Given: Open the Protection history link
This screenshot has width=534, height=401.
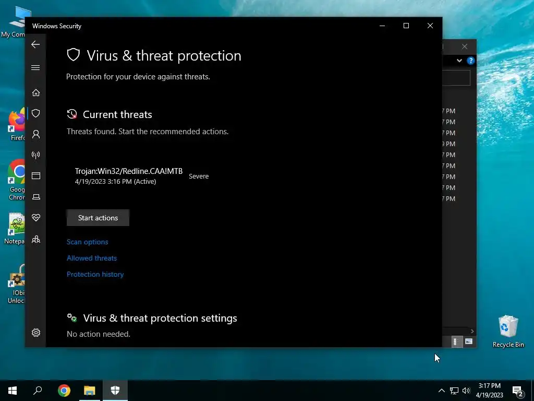Looking at the screenshot, I should 95,274.
